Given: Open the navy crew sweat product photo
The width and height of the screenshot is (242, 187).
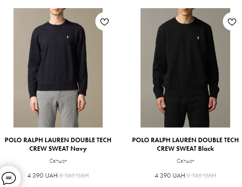Looking at the screenshot, I should [x=58, y=68].
